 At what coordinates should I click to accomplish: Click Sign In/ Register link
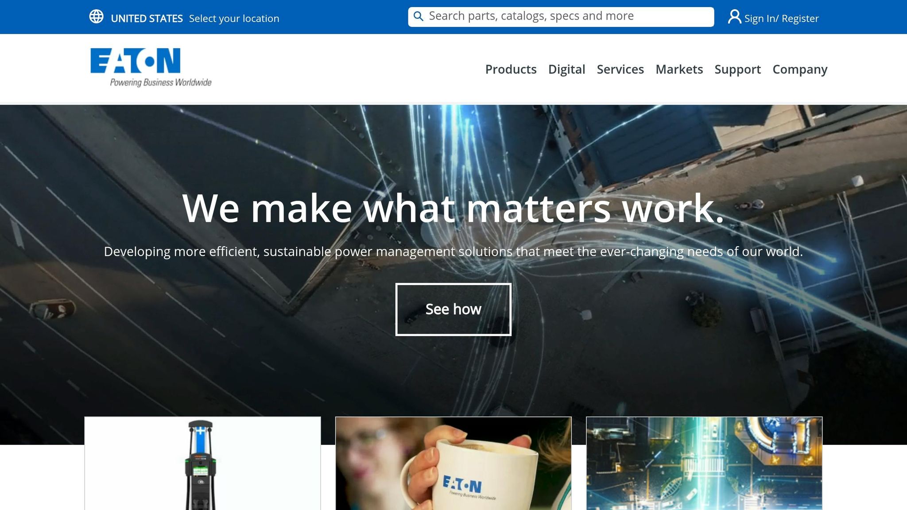[781, 19]
